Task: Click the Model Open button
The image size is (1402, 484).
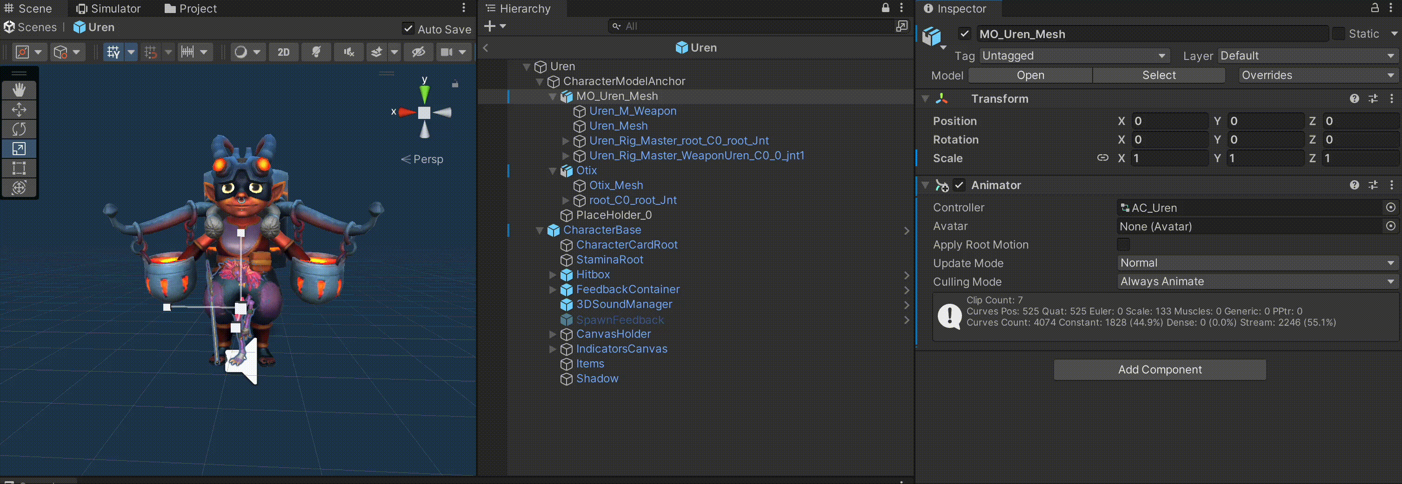Action: [x=1030, y=76]
